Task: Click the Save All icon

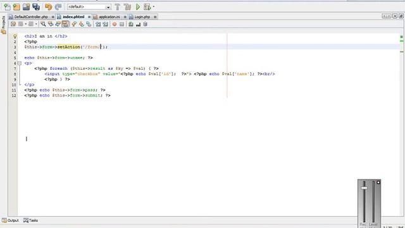Action: pos(36,7)
